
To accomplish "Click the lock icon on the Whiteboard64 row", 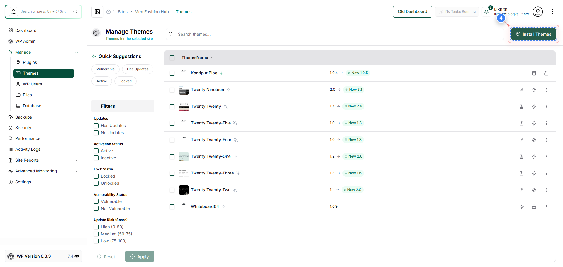I will (534, 207).
